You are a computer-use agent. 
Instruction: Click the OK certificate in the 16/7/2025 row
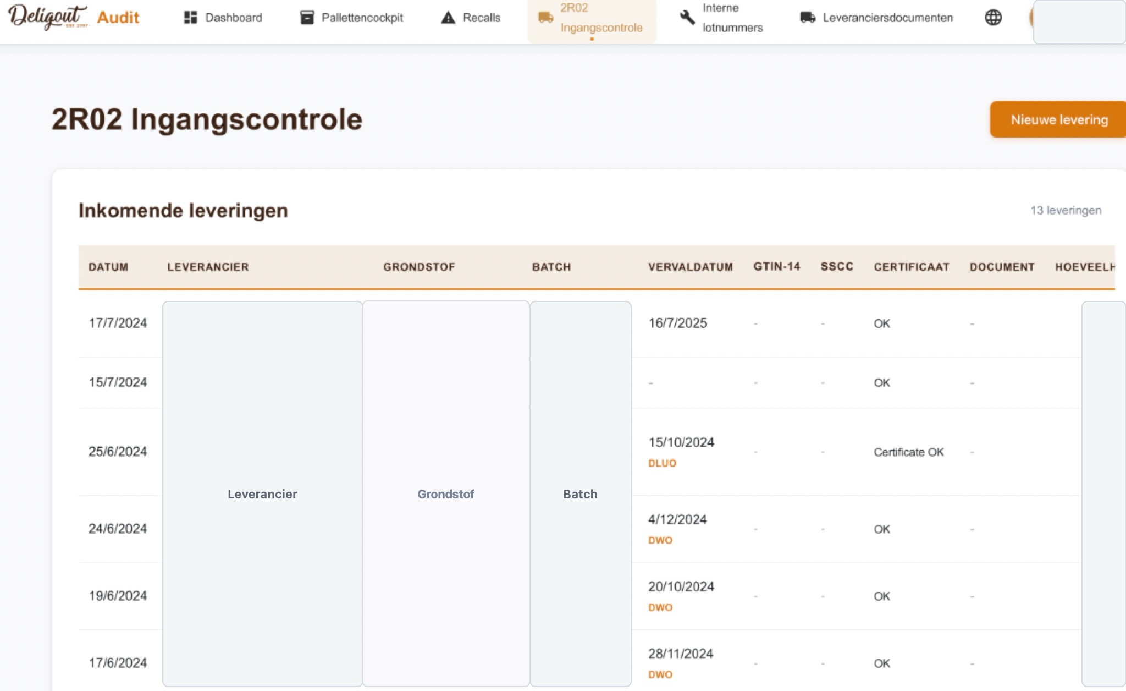(x=882, y=323)
